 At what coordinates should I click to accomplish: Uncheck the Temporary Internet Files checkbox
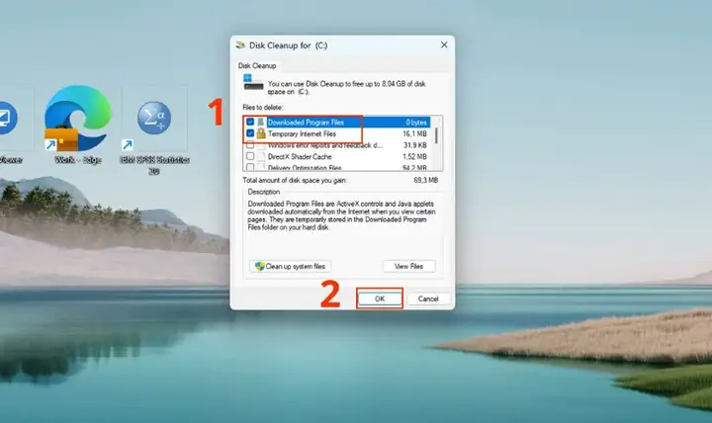point(250,133)
